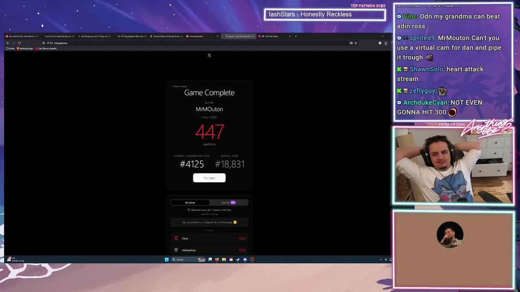Select the WePasteReal leaderboard name
This screenshot has width=520, height=292.
pos(188,250)
